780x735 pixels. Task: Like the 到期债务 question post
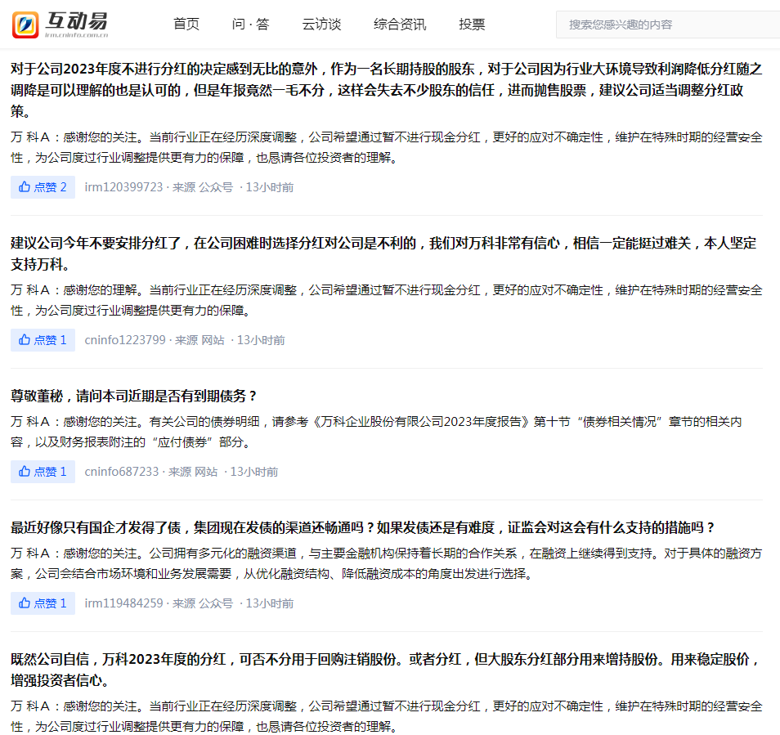tap(43, 472)
